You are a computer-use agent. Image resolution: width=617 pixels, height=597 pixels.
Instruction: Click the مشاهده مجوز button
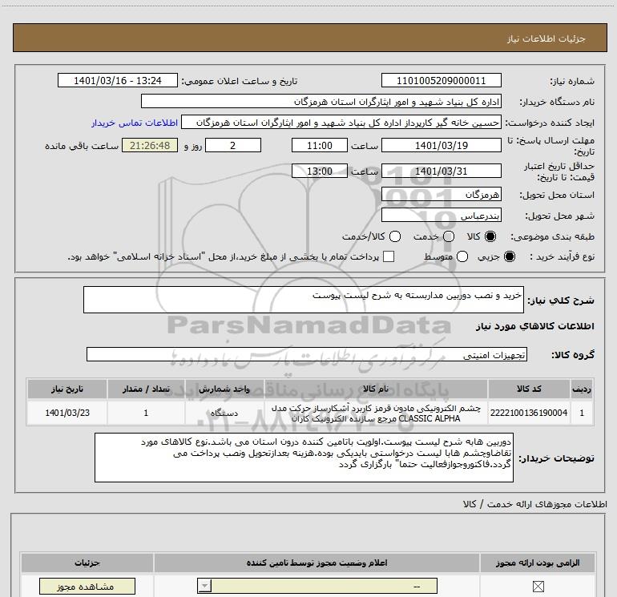coord(87,587)
